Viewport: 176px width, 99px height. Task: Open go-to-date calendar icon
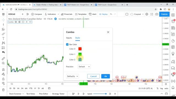[49, 89]
